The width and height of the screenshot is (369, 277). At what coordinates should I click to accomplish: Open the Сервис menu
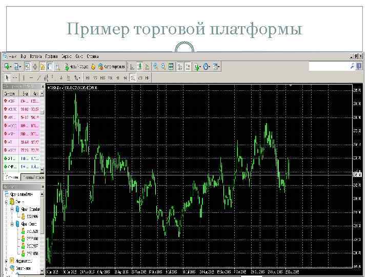66,56
